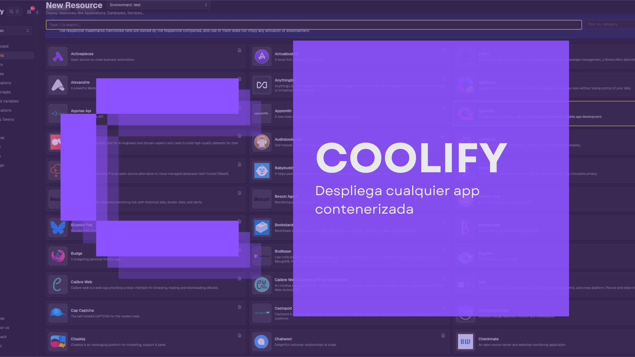This screenshot has height=357, width=635.
Task: Click the Beszel Agent logo
Action: 262,199
